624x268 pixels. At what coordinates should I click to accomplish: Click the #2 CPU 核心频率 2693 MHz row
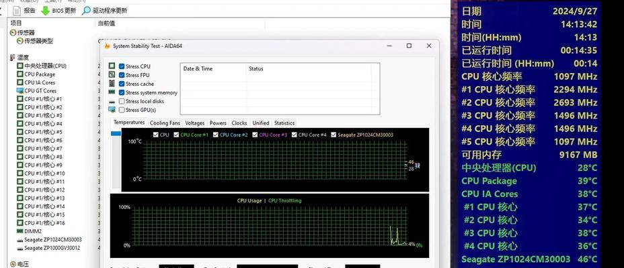(x=529, y=103)
